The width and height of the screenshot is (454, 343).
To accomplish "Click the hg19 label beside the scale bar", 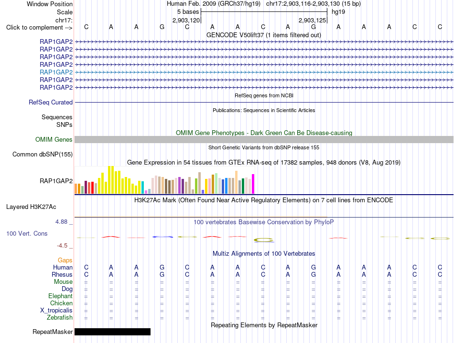I will pos(338,12).
